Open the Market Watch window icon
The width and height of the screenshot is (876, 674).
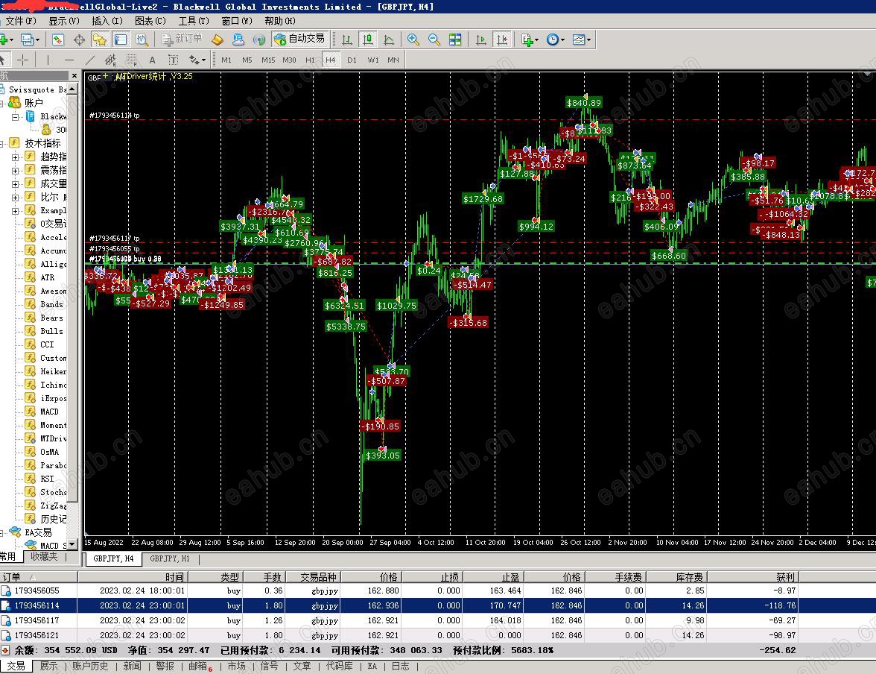58,40
